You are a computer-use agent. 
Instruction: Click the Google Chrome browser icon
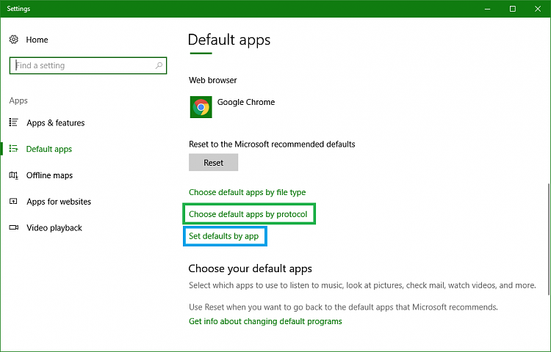pos(201,107)
